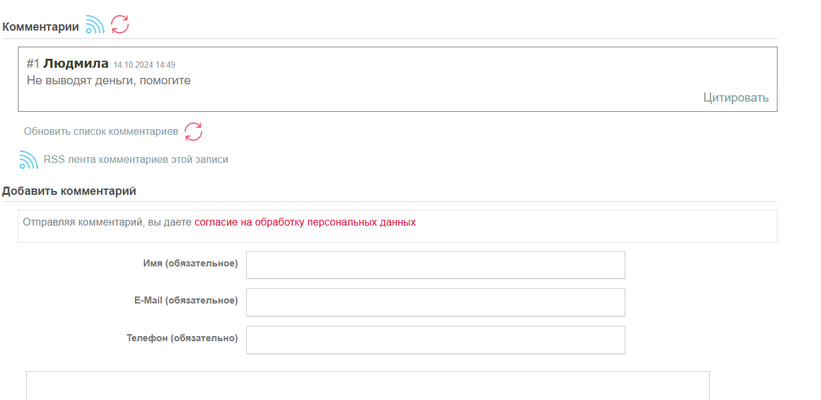Open the Обновить список комментариев link
Image resolution: width=821 pixels, height=400 pixels.
pos(101,132)
